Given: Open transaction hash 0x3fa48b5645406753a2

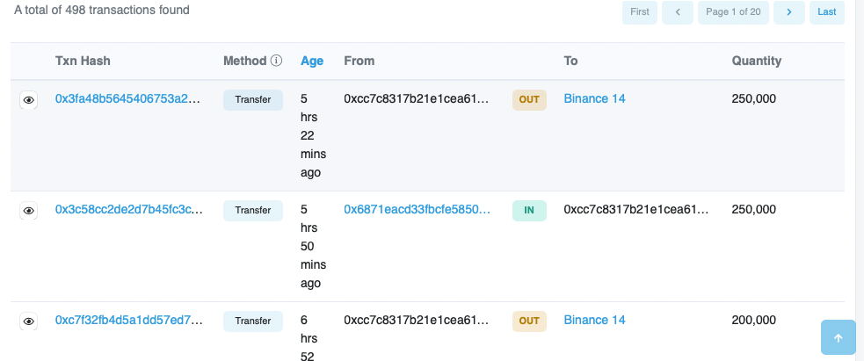Looking at the screenshot, I should pyautogui.click(x=127, y=98).
